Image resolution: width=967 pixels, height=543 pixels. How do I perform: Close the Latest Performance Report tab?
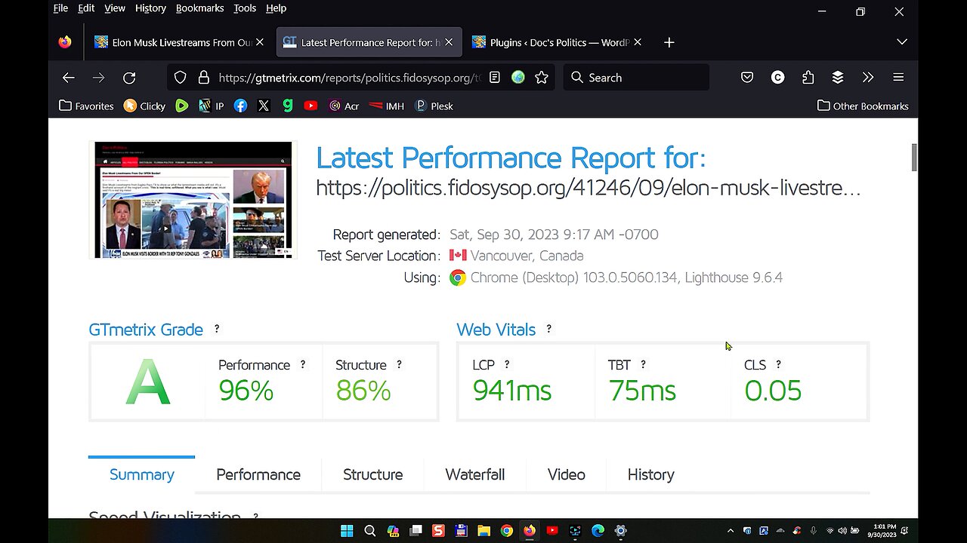coord(449,42)
